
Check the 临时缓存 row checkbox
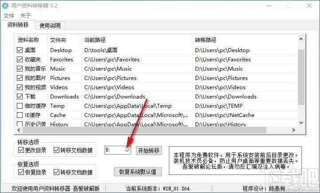coord(20,106)
